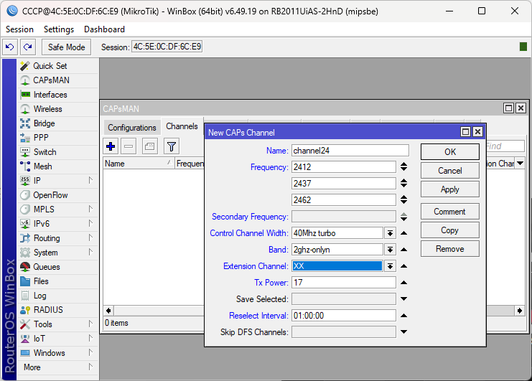The width and height of the screenshot is (532, 381).
Task: Open Control Channel Width dropdown
Action: pos(390,233)
